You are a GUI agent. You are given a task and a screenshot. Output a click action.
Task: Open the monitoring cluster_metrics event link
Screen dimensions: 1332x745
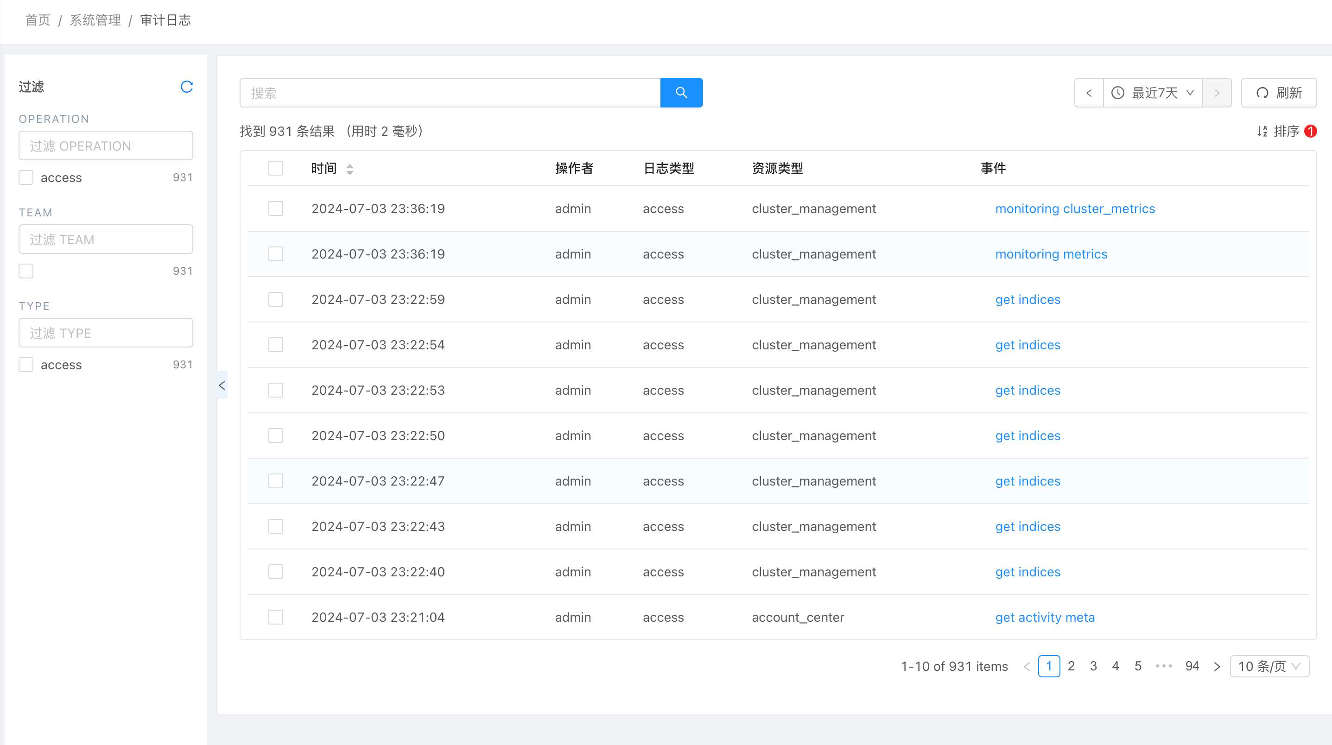pyautogui.click(x=1075, y=208)
